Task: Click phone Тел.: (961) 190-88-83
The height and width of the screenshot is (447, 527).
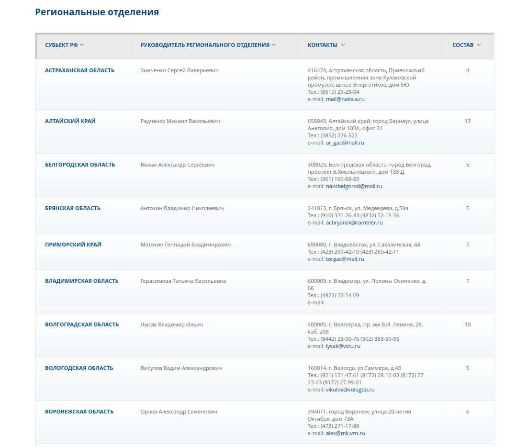Action: (x=334, y=179)
